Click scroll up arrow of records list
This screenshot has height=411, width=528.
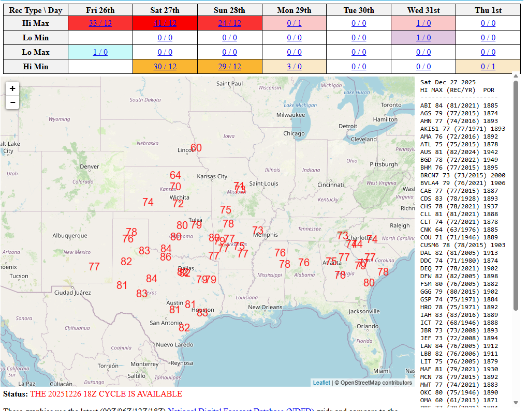[x=516, y=76]
